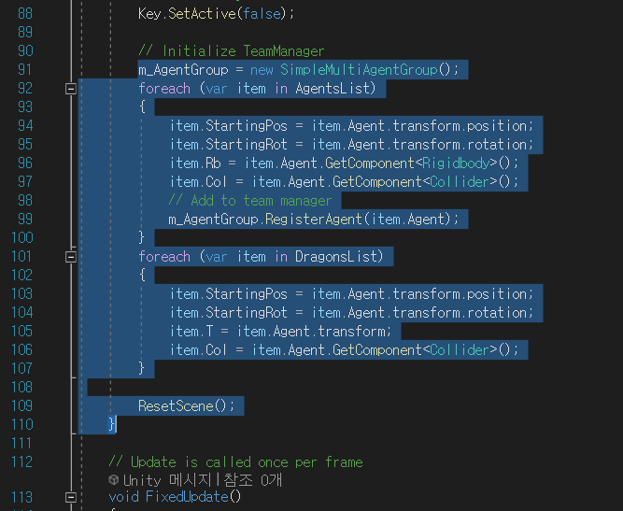Click the '// Initialize TeamManager' comment

pyautogui.click(x=232, y=51)
